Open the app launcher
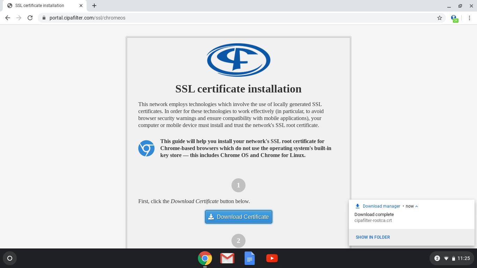This screenshot has height=268, width=477. click(10, 258)
